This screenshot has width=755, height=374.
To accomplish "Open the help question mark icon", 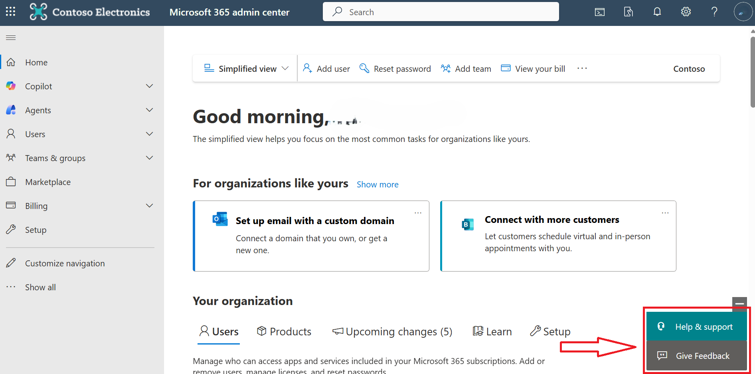I will [714, 12].
